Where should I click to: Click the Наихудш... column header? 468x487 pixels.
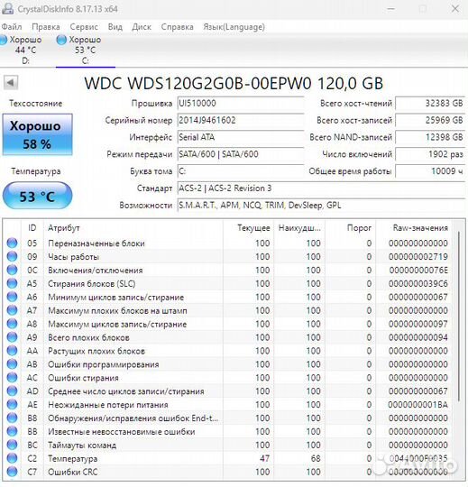pos(299,228)
